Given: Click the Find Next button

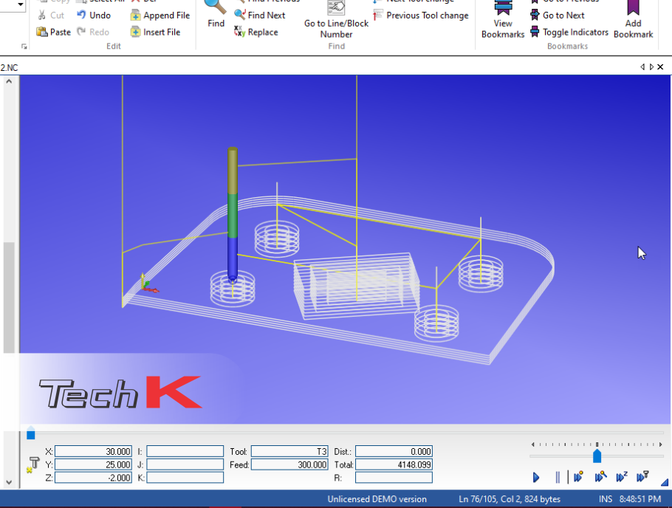Looking at the screenshot, I should (261, 15).
